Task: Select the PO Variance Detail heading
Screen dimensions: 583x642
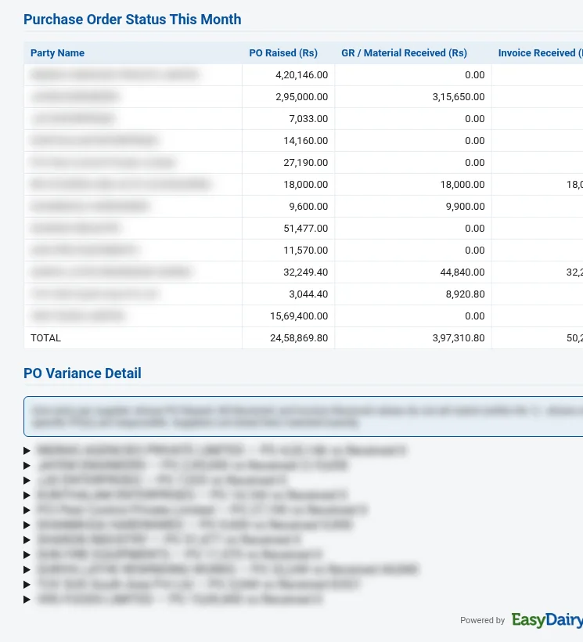Action: [x=82, y=373]
